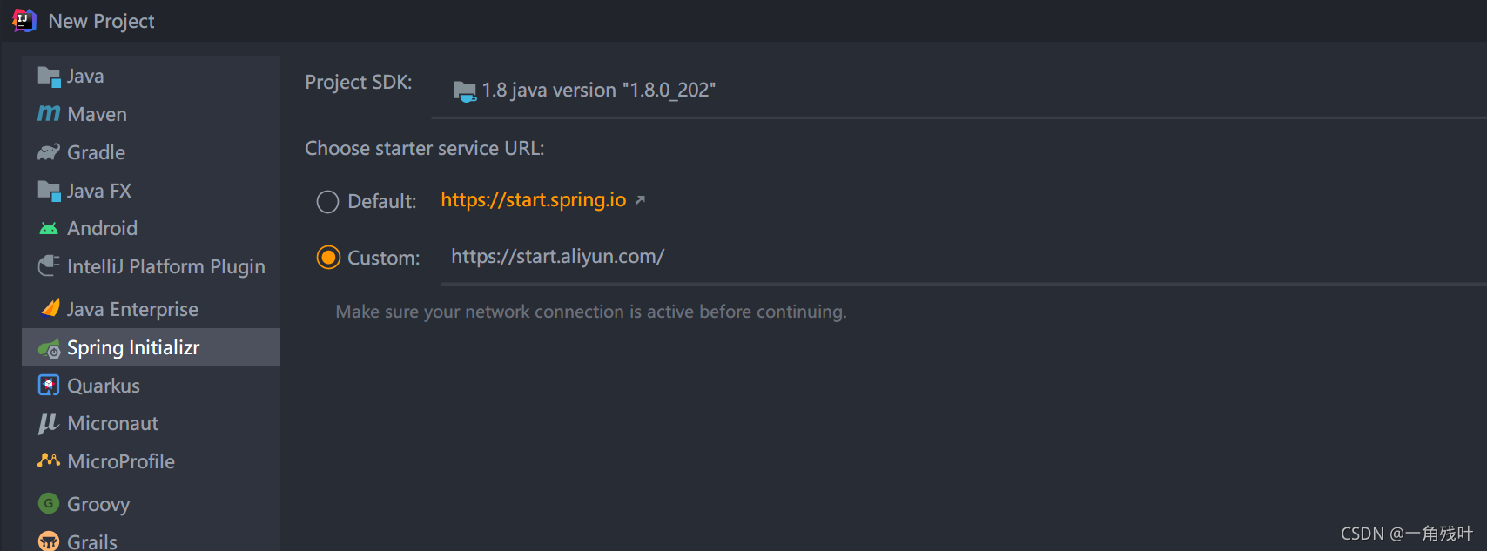Open the https://start.spring.io link
This screenshot has width=1487, height=551.
pos(533,200)
